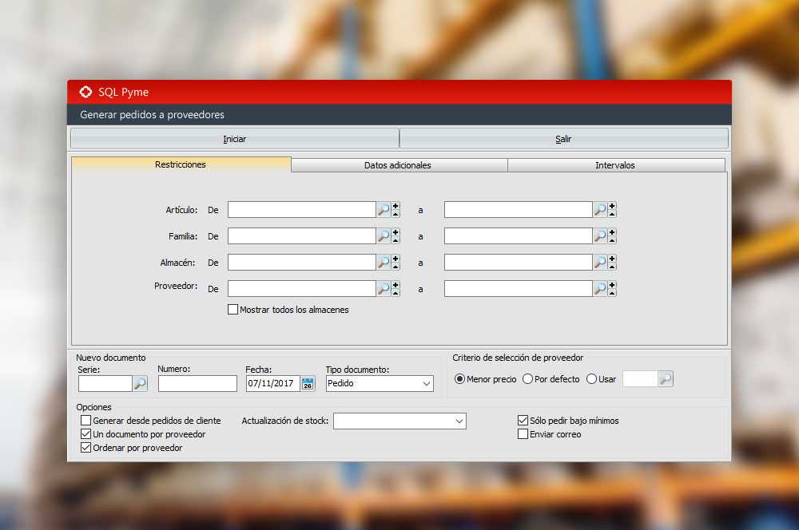Click the 'Salir' button
The width and height of the screenshot is (799, 530).
[563, 139]
